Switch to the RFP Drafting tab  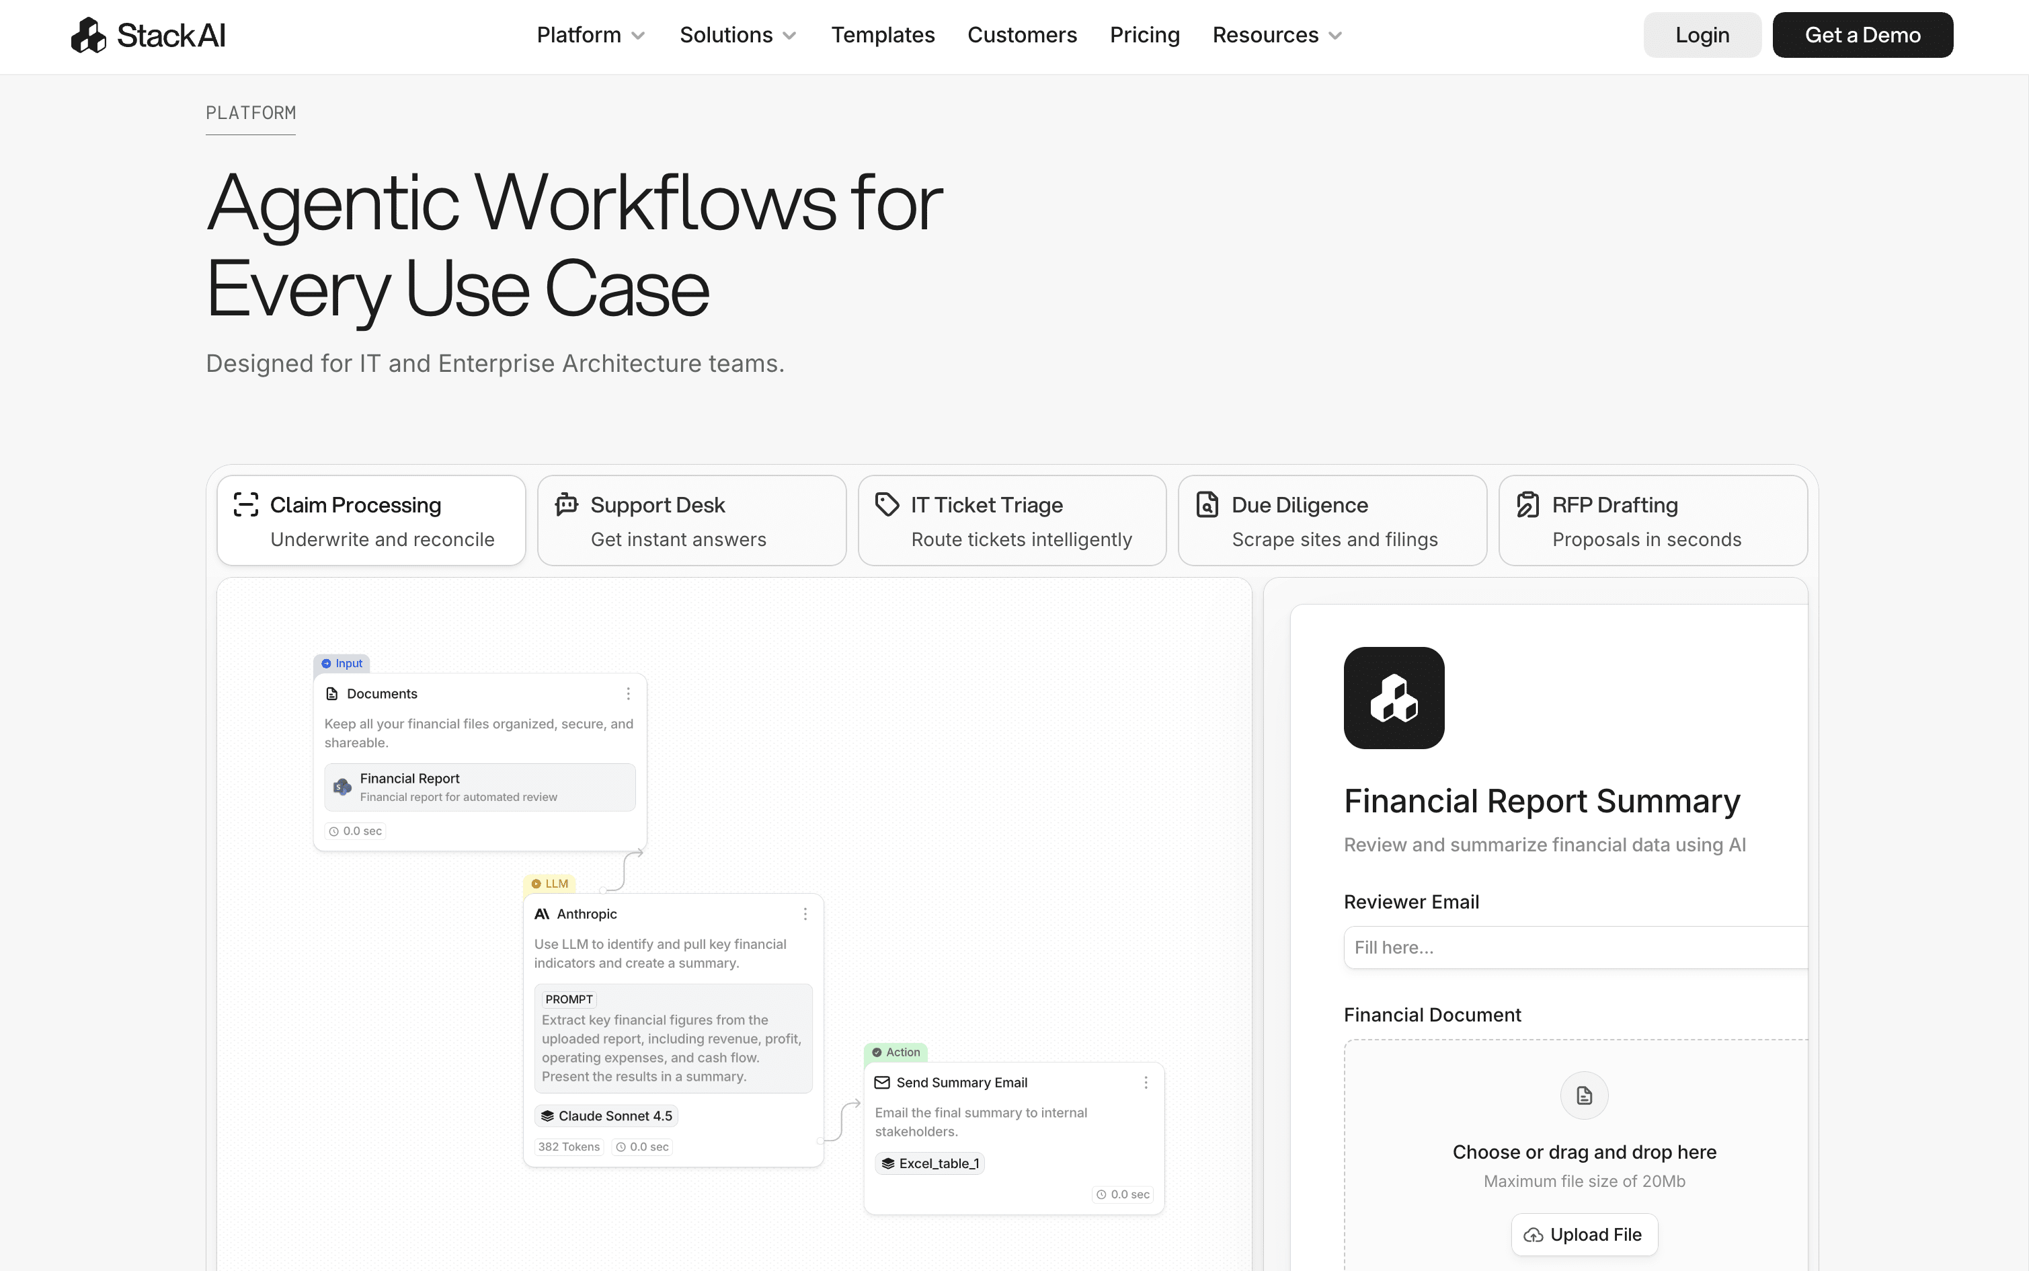1653,521
